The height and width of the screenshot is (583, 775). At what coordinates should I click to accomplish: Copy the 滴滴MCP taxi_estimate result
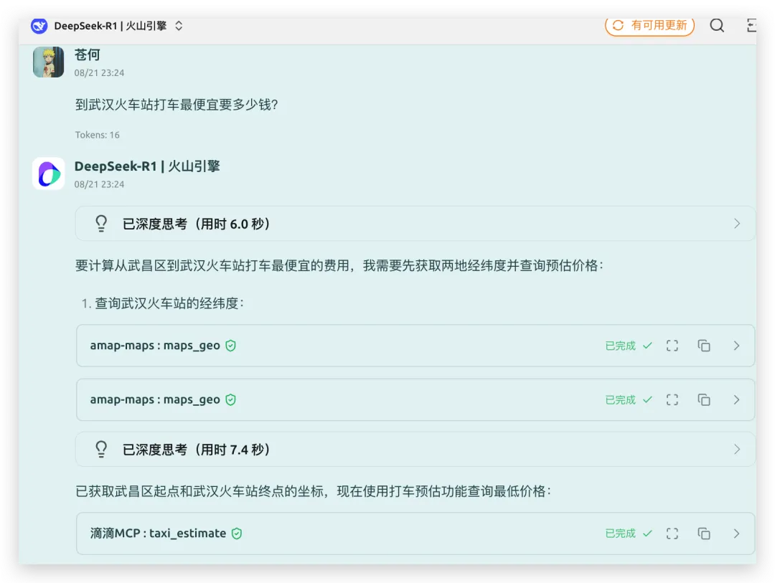pos(704,534)
